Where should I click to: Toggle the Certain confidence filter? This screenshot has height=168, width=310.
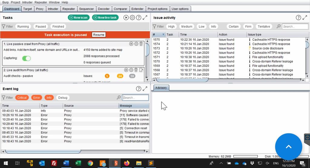tap(233, 27)
